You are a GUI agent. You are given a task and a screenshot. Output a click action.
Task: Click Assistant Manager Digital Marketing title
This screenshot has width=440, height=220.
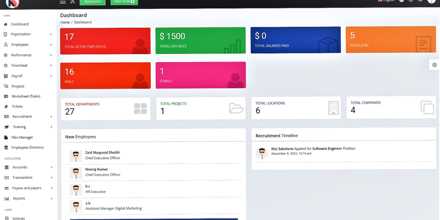tap(114, 208)
